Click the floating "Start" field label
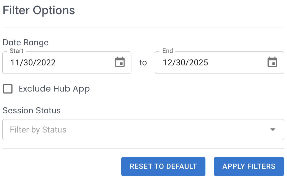 pos(17,51)
